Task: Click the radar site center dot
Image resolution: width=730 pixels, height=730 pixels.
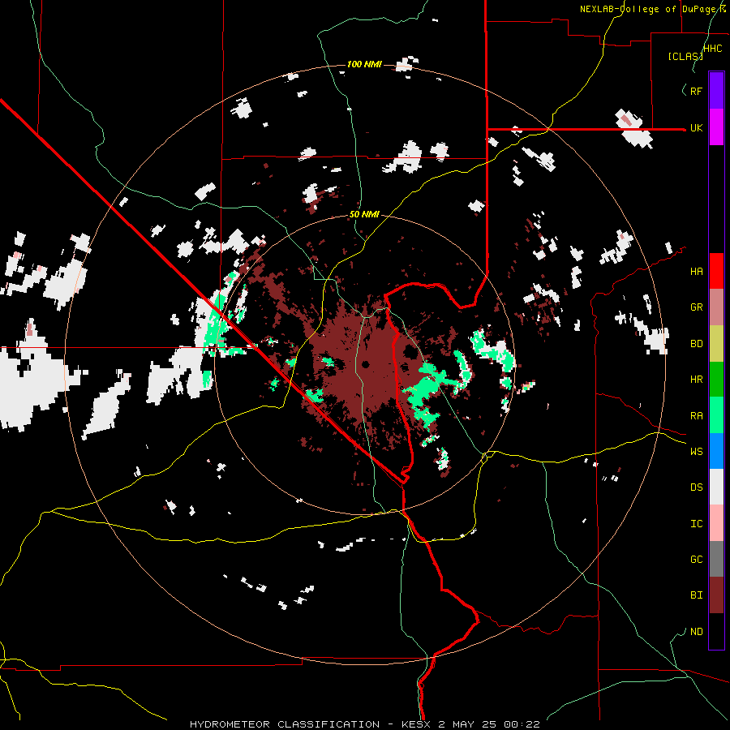Action: pos(365,364)
